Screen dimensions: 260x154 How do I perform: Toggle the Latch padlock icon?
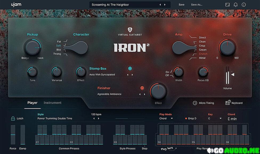[13, 118]
